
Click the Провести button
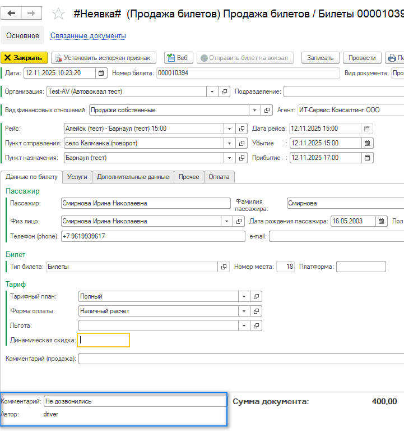(x=362, y=58)
